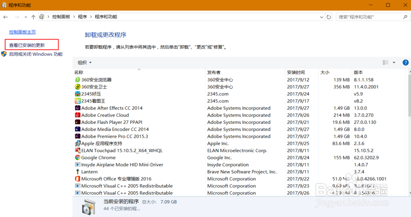The image size is (411, 217).
Task: Click the 当前安装的程序 details icon
Action: point(88,207)
